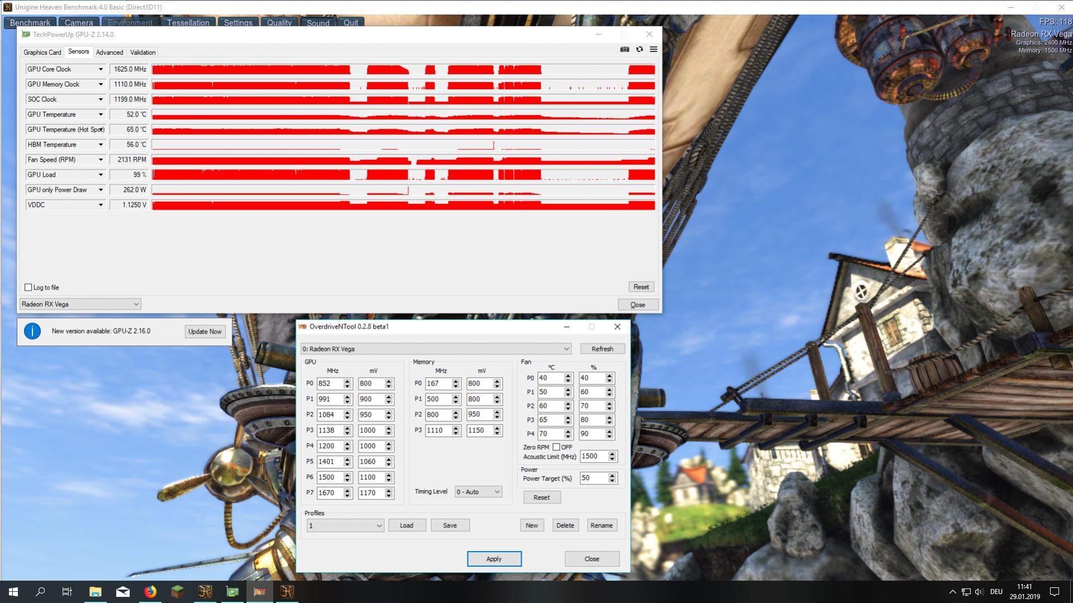Enable Log to file checkbox
The image size is (1073, 603).
pyautogui.click(x=28, y=287)
